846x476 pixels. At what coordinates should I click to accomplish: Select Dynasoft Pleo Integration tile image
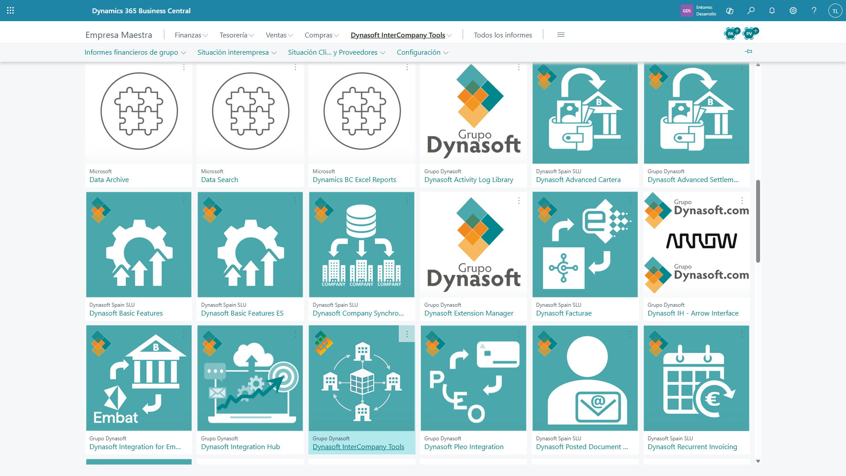point(473,378)
